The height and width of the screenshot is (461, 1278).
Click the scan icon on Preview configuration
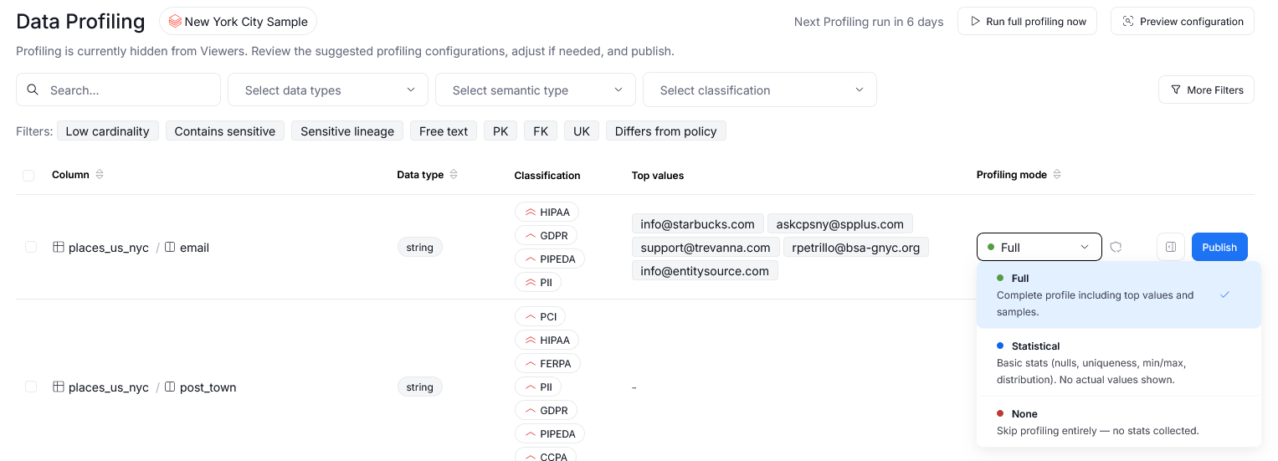click(x=1128, y=22)
